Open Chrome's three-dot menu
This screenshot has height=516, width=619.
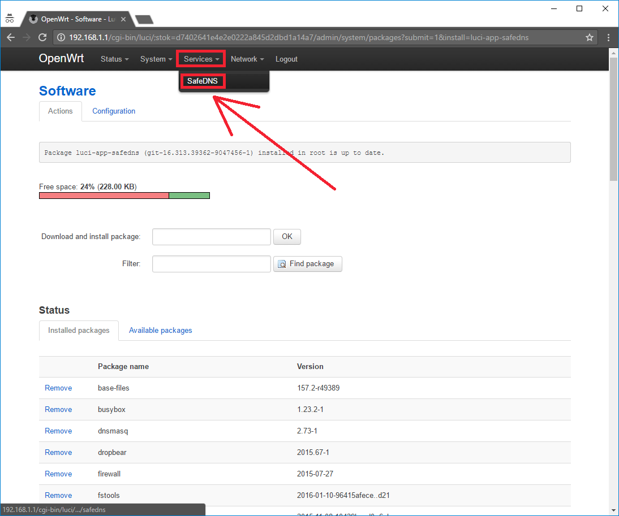[608, 37]
